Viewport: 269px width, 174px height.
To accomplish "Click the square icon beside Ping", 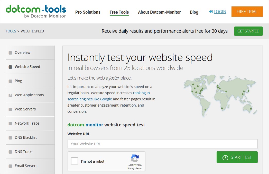I will pos(10,81).
